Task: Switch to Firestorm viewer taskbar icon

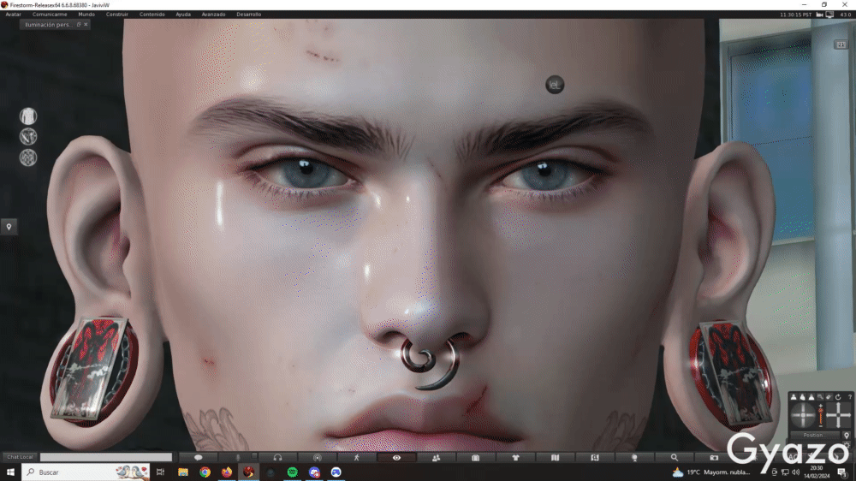Action: 248,472
